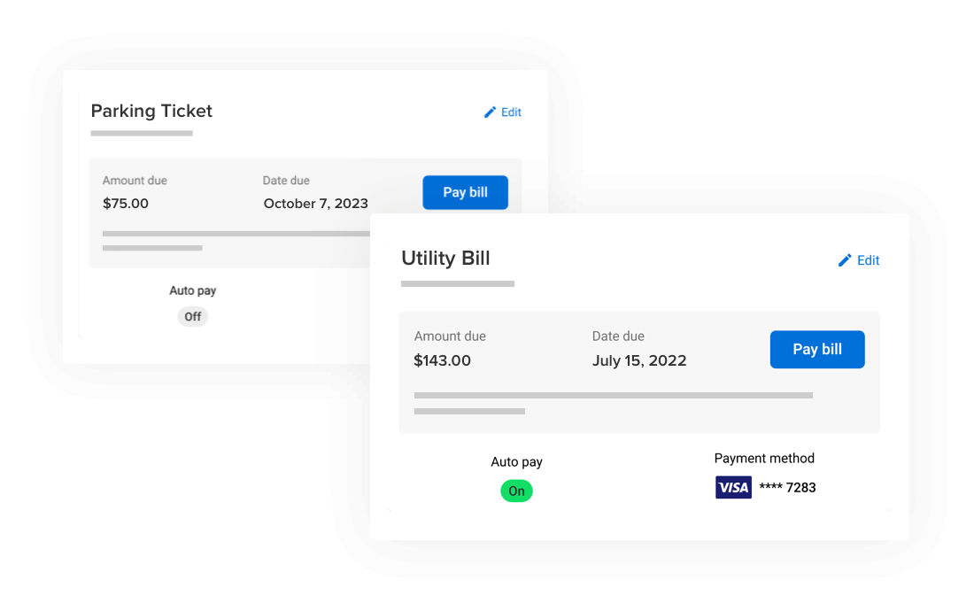The image size is (974, 611).
Task: Turn on Auto pay for Parking Ticket
Action: (x=193, y=316)
